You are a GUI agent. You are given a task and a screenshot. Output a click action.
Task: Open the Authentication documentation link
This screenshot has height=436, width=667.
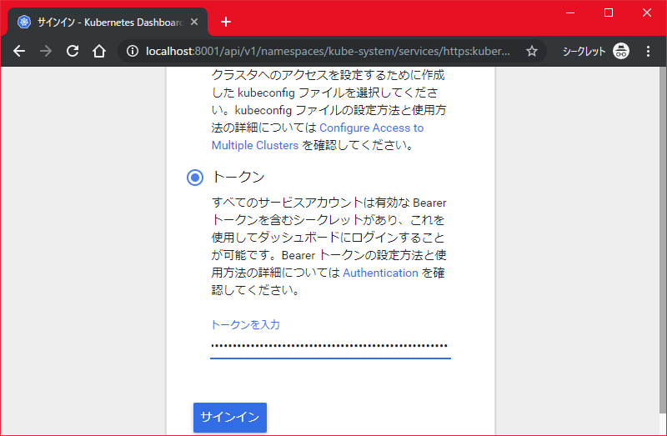point(380,273)
